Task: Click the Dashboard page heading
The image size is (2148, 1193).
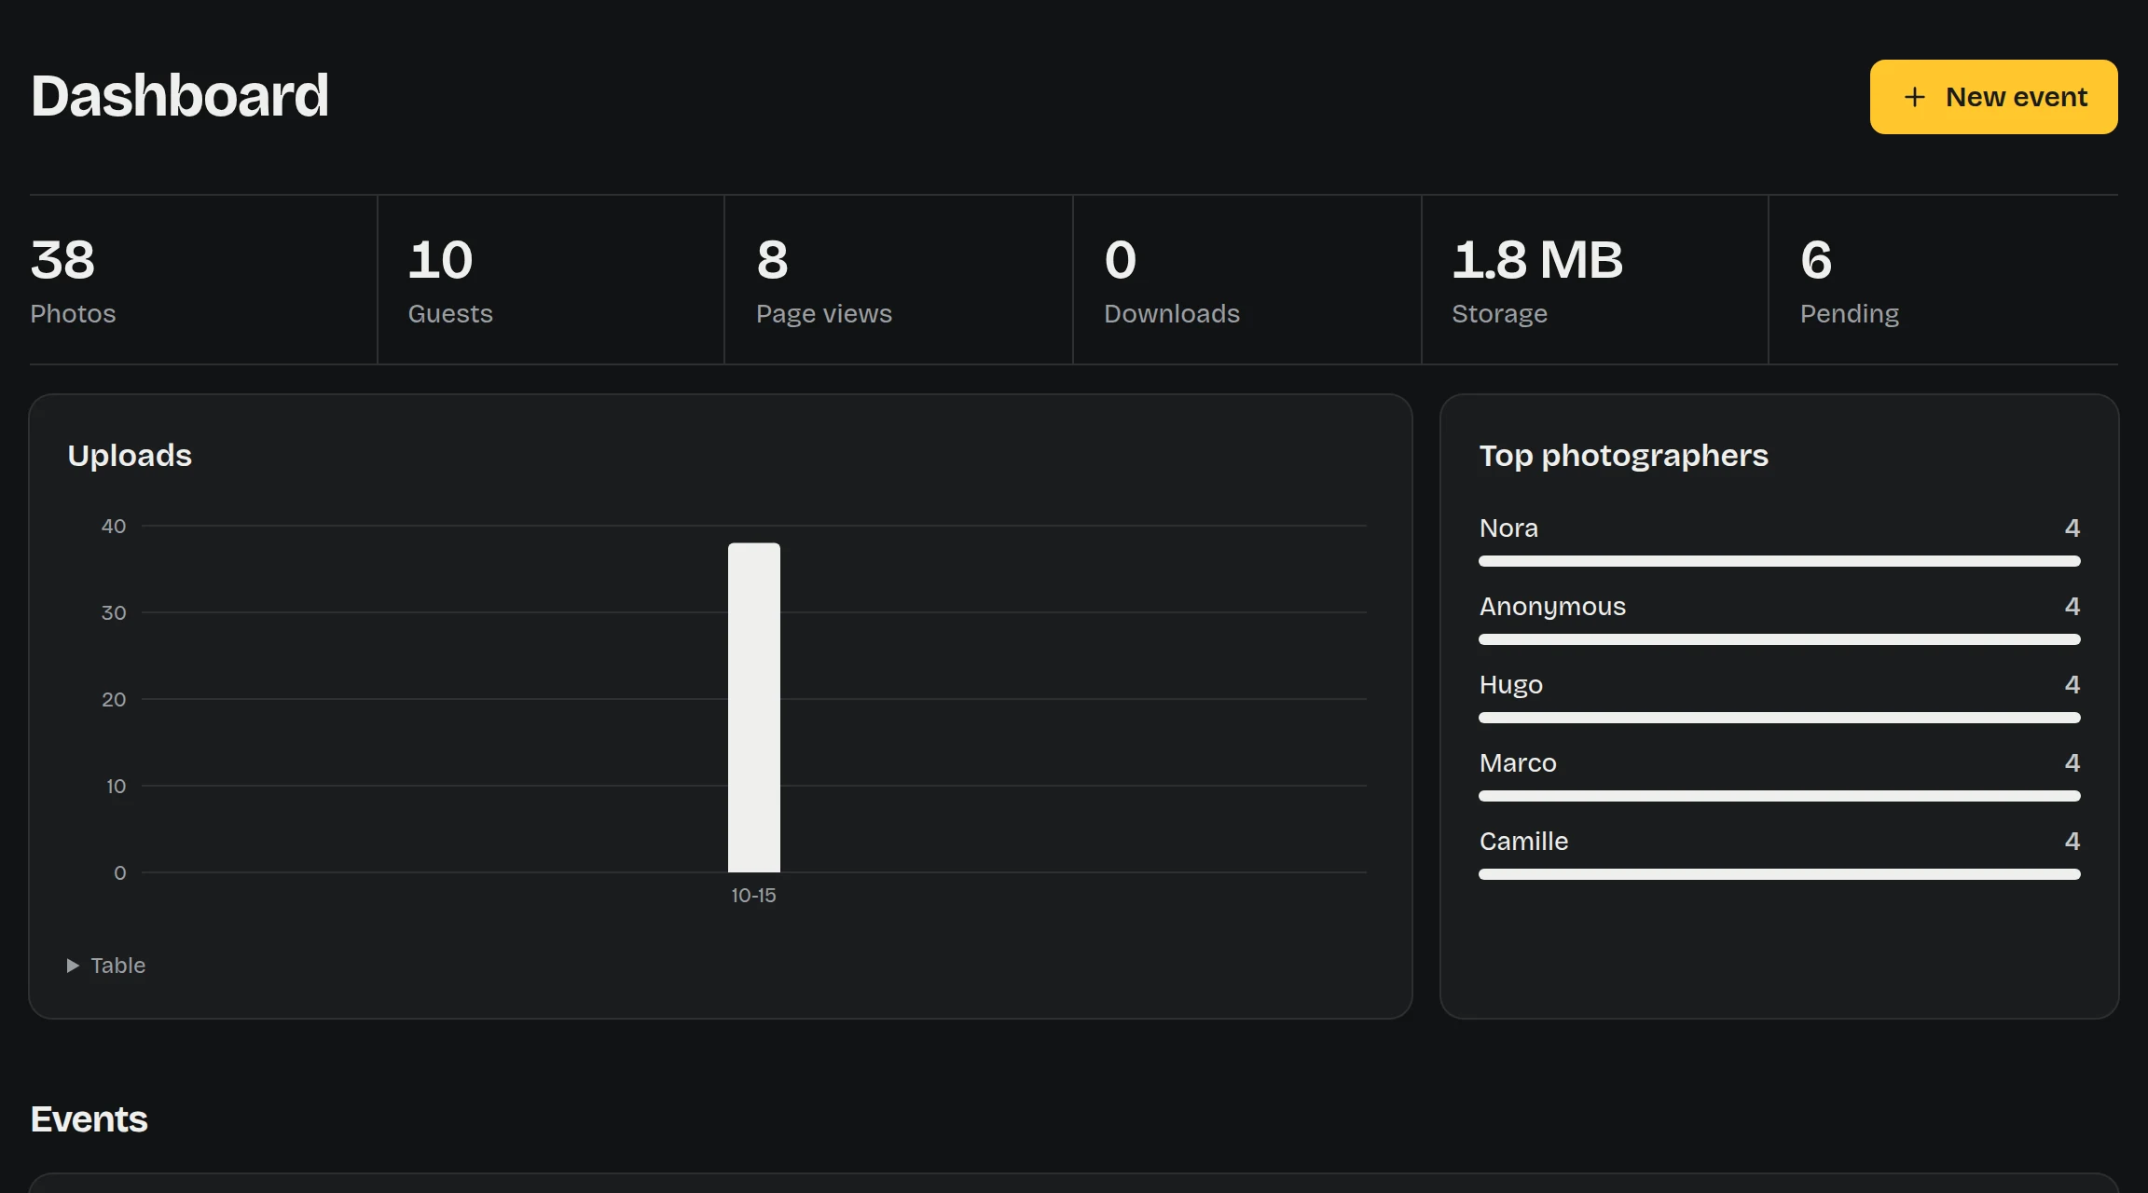Action: point(180,95)
